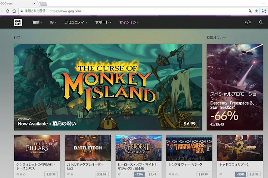This screenshot has width=268, height=178.
Task: Click the Now Available 猿島の呪い caption
Action: pos(47,124)
